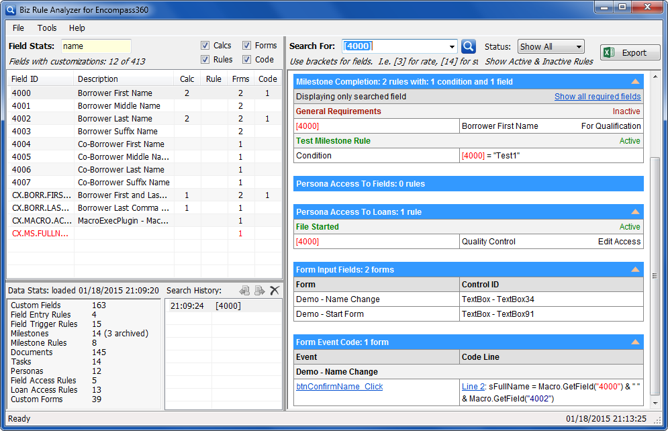
Task: Click the status bar date and time
Action: click(606, 419)
